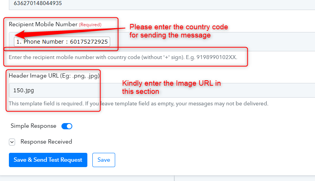Click the Simple Response label text
The height and width of the screenshot is (181, 315).
(x=33, y=126)
